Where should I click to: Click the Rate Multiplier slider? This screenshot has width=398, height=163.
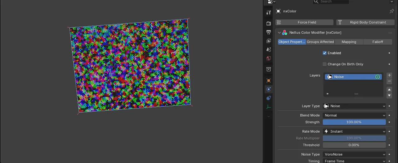pos(354,138)
